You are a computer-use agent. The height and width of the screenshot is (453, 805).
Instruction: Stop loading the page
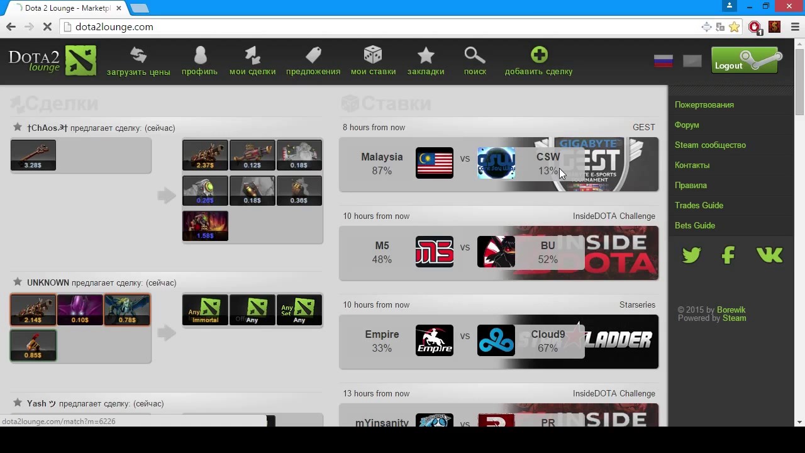click(47, 26)
